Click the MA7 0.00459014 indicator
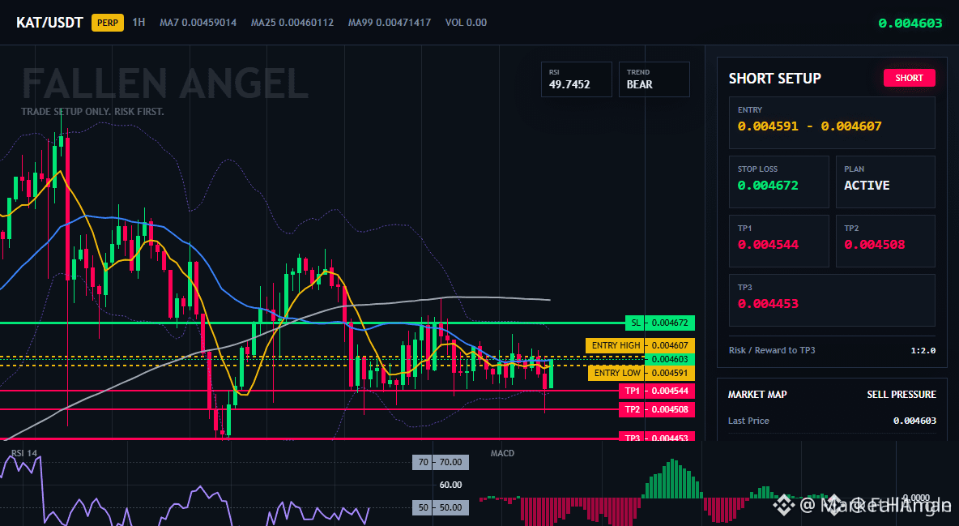The height and width of the screenshot is (526, 959). coord(198,23)
